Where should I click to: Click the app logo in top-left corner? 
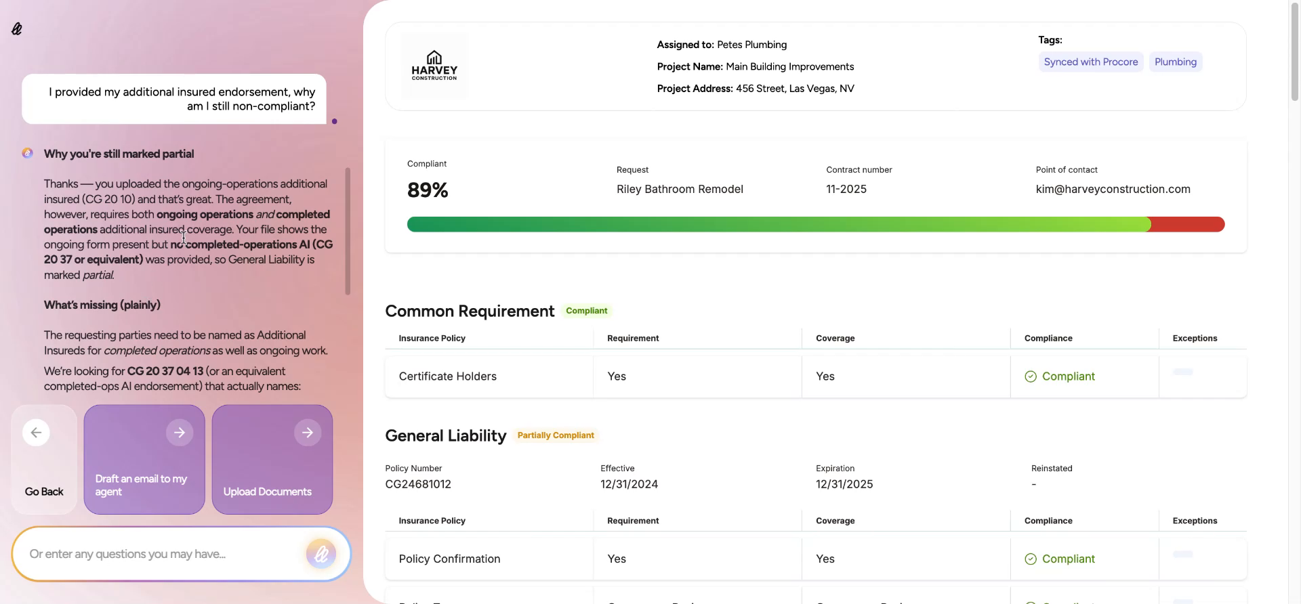pos(17,28)
